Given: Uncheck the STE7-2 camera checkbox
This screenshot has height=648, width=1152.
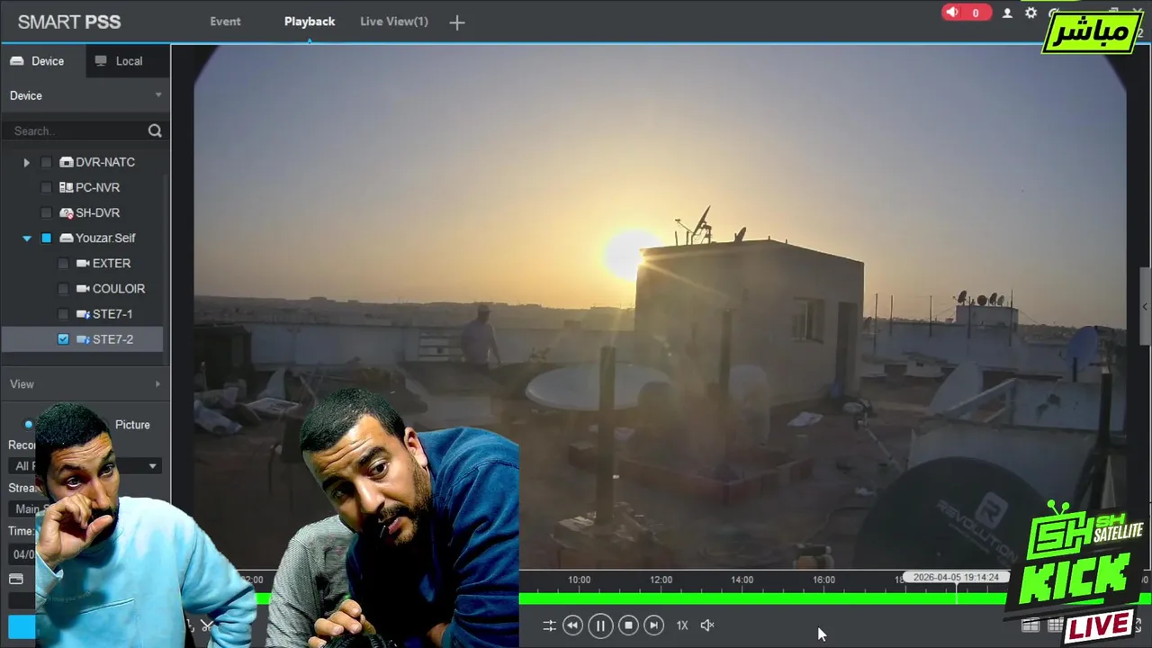Looking at the screenshot, I should coord(63,338).
